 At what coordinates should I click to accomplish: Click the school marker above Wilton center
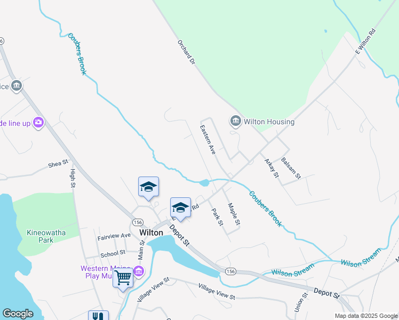pos(149,188)
